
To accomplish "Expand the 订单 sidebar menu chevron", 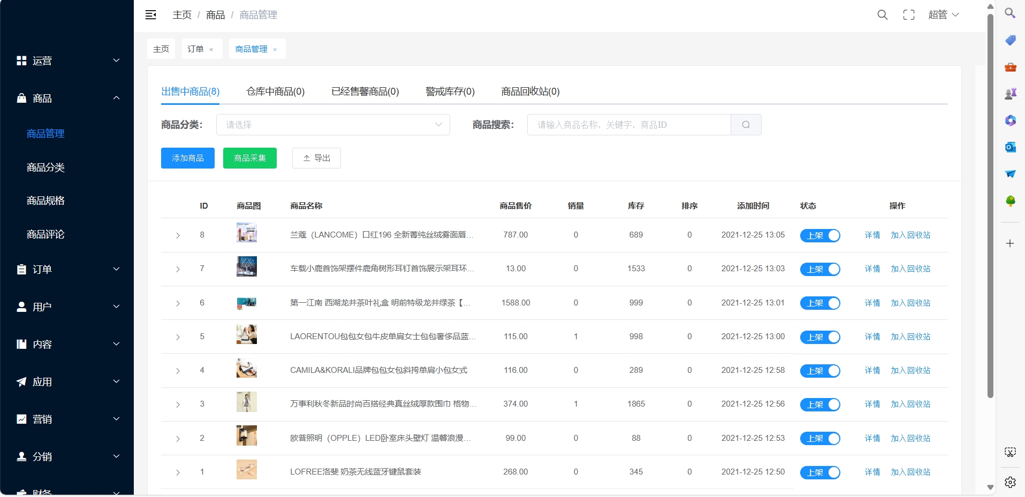I will [x=116, y=269].
